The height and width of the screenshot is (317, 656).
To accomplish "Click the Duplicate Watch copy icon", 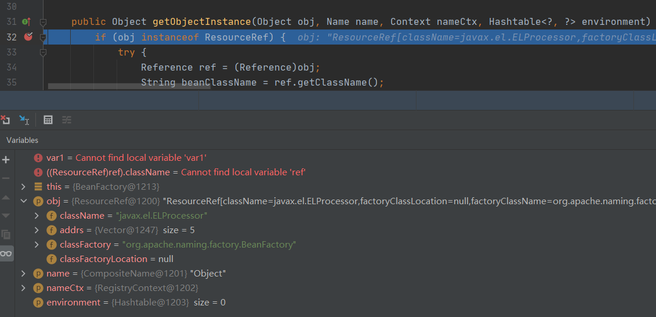I will (x=6, y=234).
